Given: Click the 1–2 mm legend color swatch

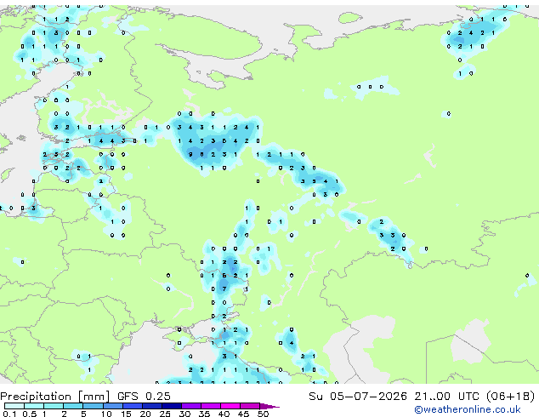Looking at the screenshot, I should (x=54, y=406).
